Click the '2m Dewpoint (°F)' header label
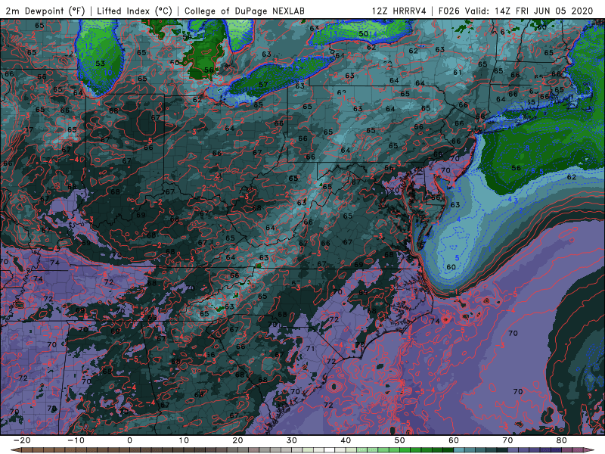Screen dimensions: 605x454 45,11
